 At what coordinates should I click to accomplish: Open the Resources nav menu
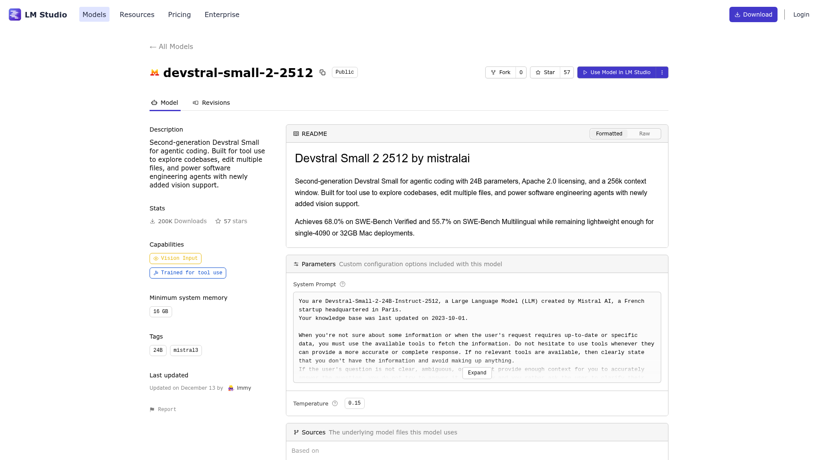pos(137,14)
